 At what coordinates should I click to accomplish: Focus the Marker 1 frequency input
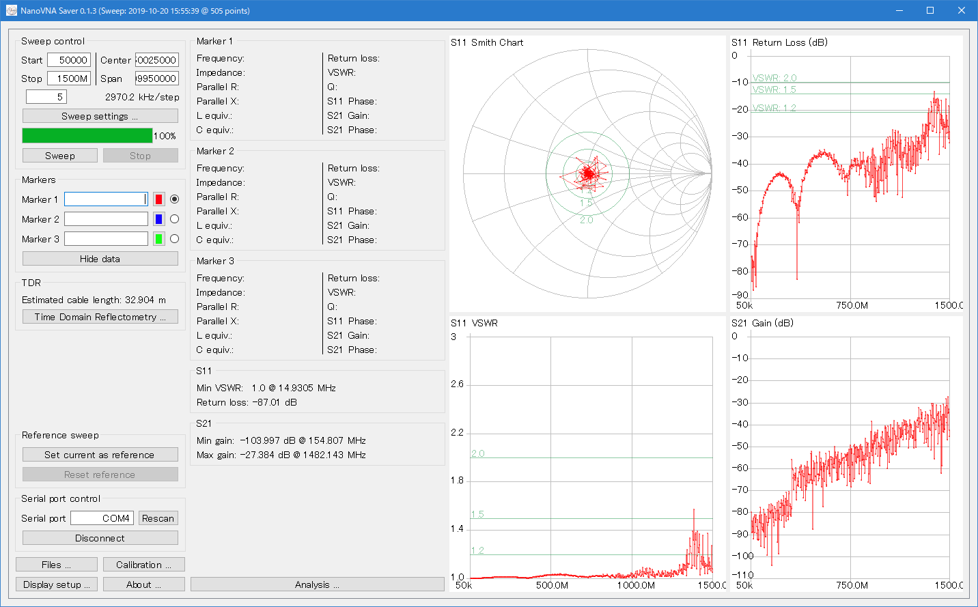click(x=106, y=199)
